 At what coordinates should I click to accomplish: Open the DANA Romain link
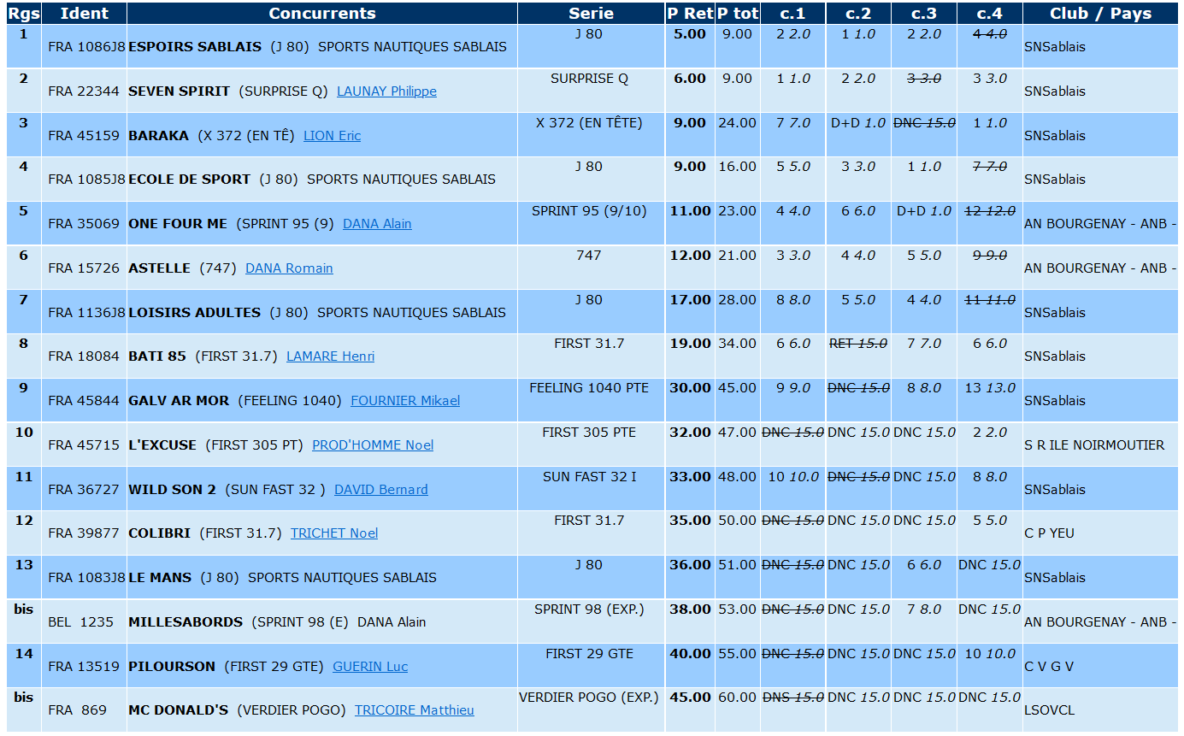[289, 268]
